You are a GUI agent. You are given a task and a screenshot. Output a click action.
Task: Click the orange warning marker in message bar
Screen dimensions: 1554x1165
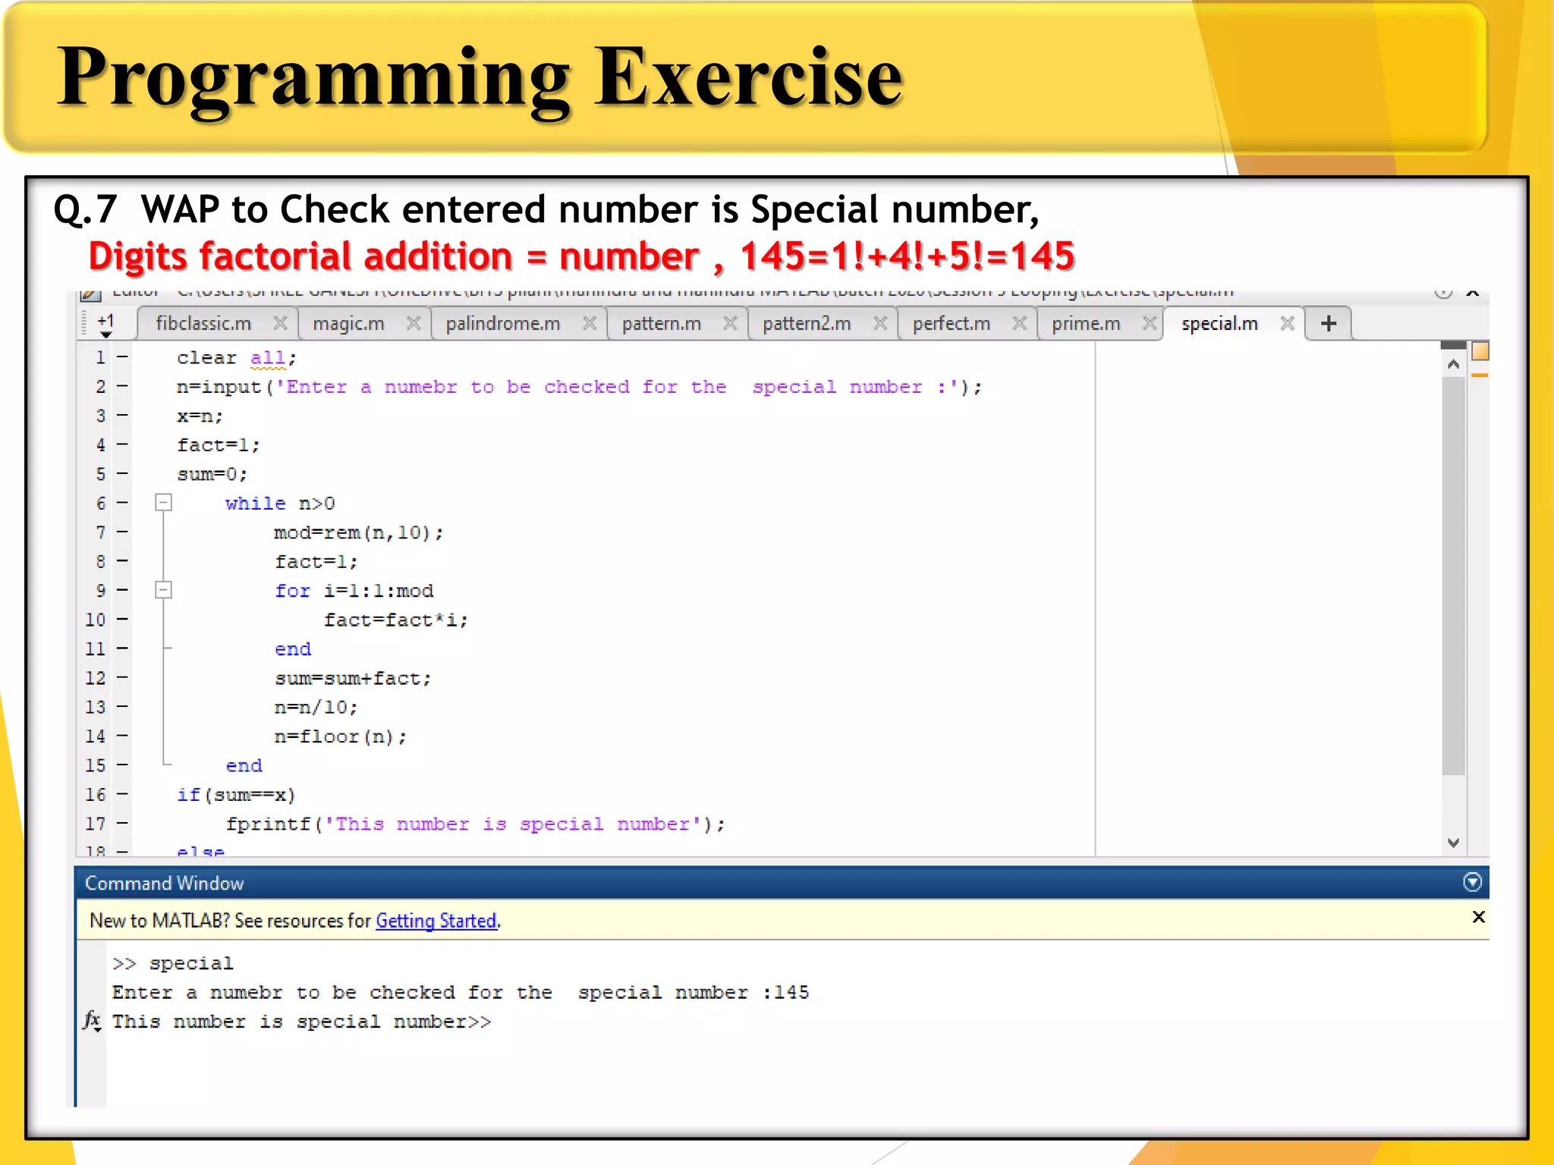click(x=1480, y=375)
